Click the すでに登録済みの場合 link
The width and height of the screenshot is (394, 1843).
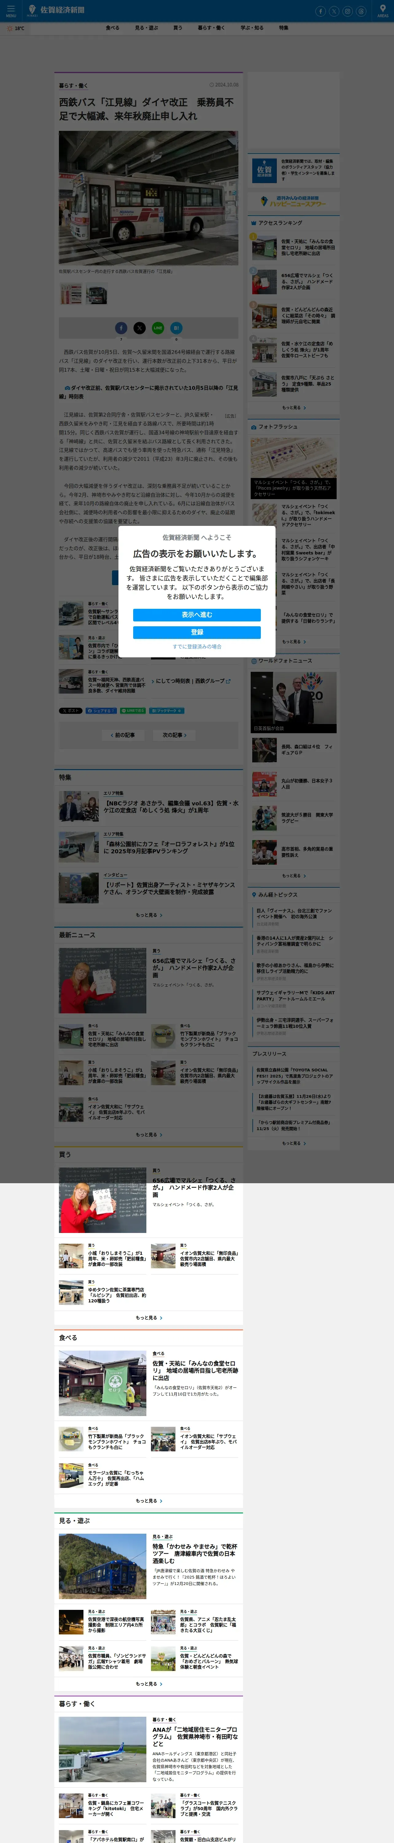click(x=197, y=647)
